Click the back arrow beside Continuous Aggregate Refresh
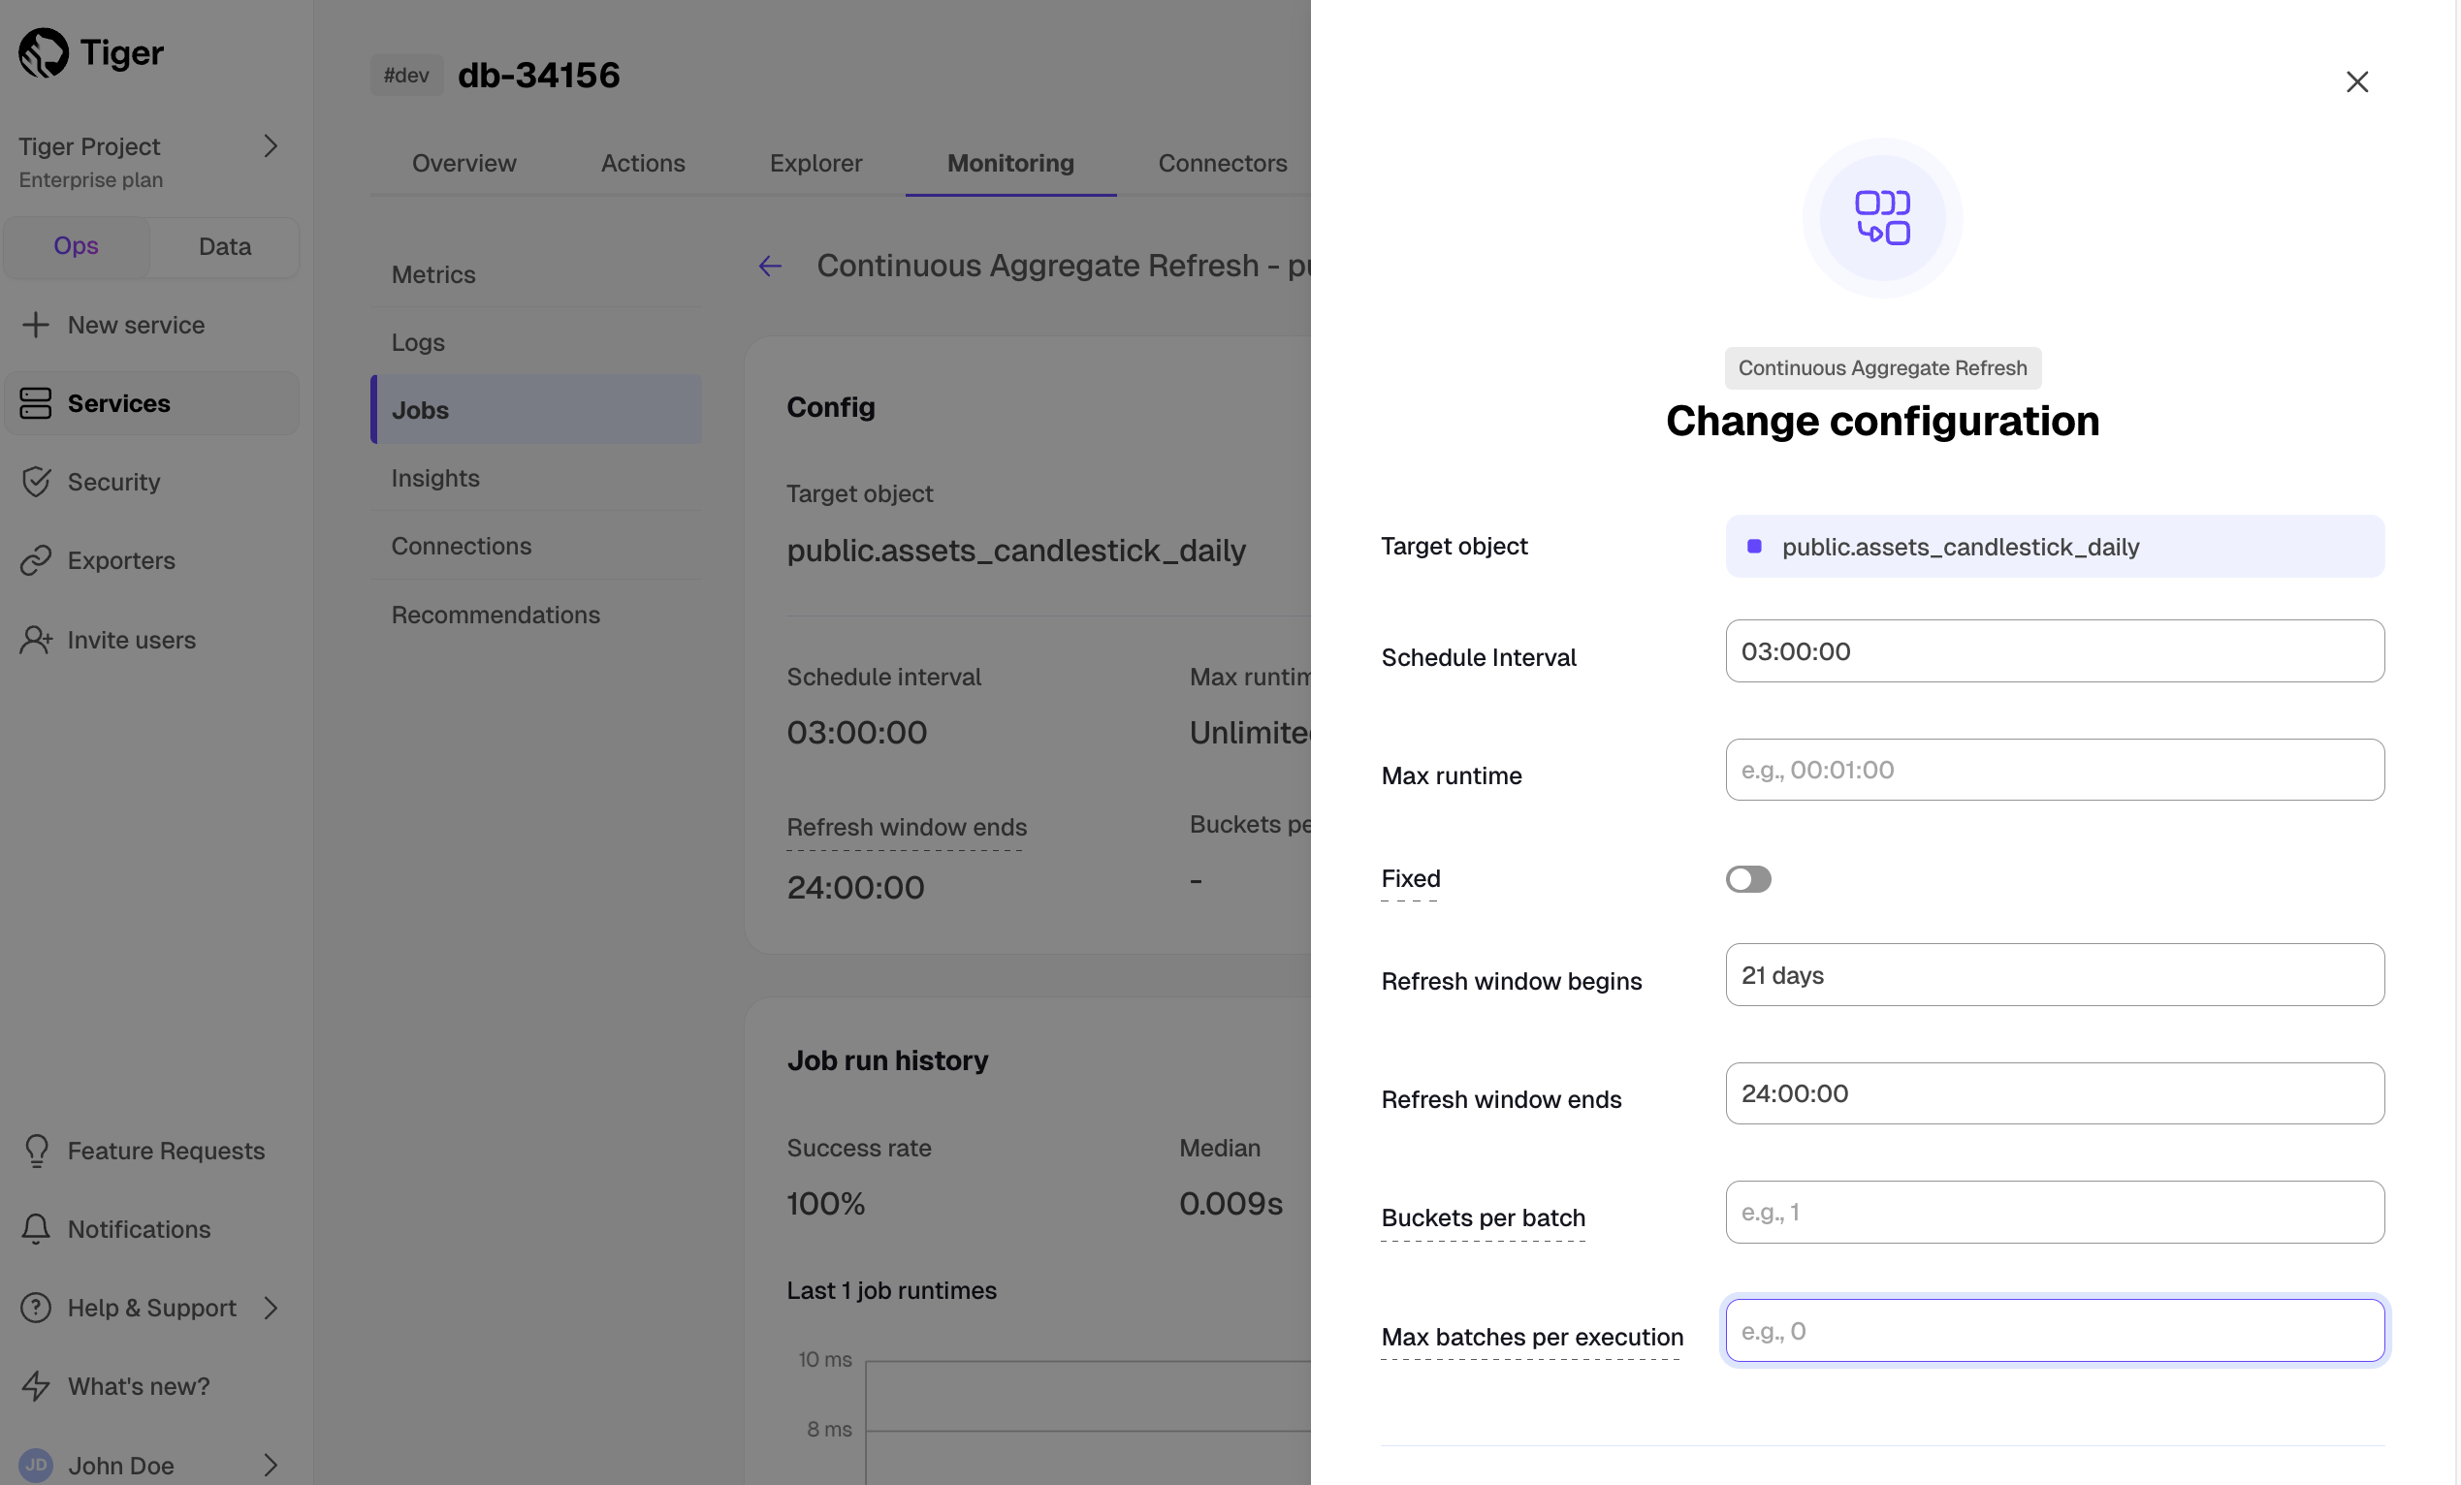This screenshot has height=1485, width=2461. pos(770,266)
